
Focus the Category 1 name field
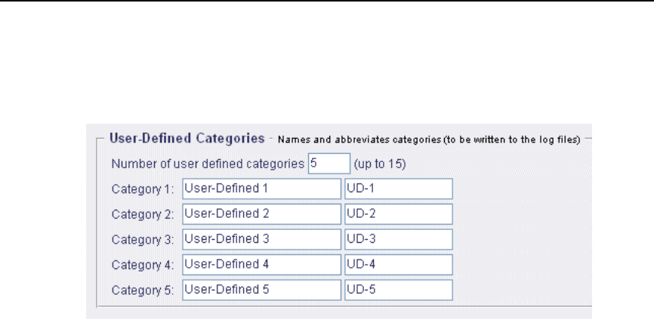(261, 189)
